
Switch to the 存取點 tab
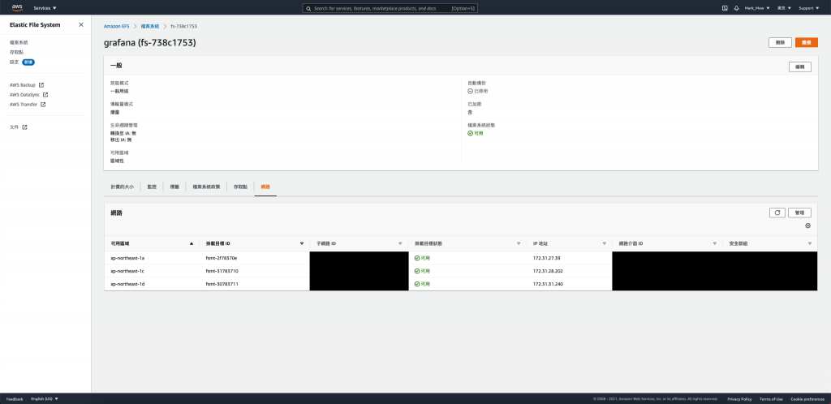pyautogui.click(x=240, y=187)
